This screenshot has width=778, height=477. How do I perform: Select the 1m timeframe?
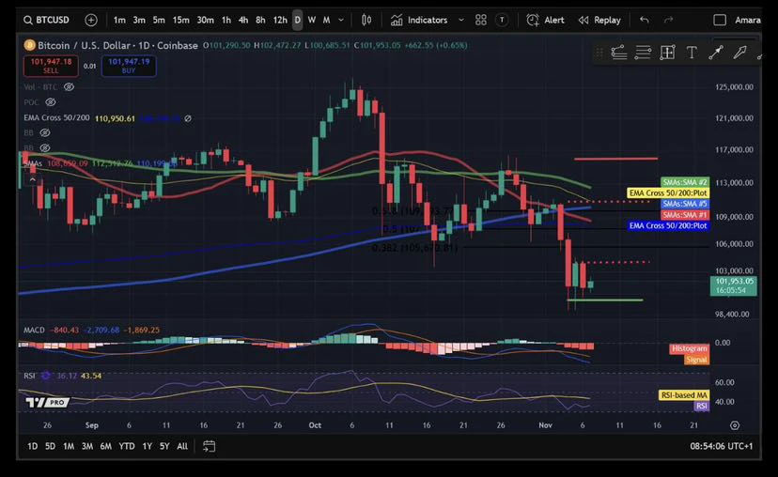119,20
